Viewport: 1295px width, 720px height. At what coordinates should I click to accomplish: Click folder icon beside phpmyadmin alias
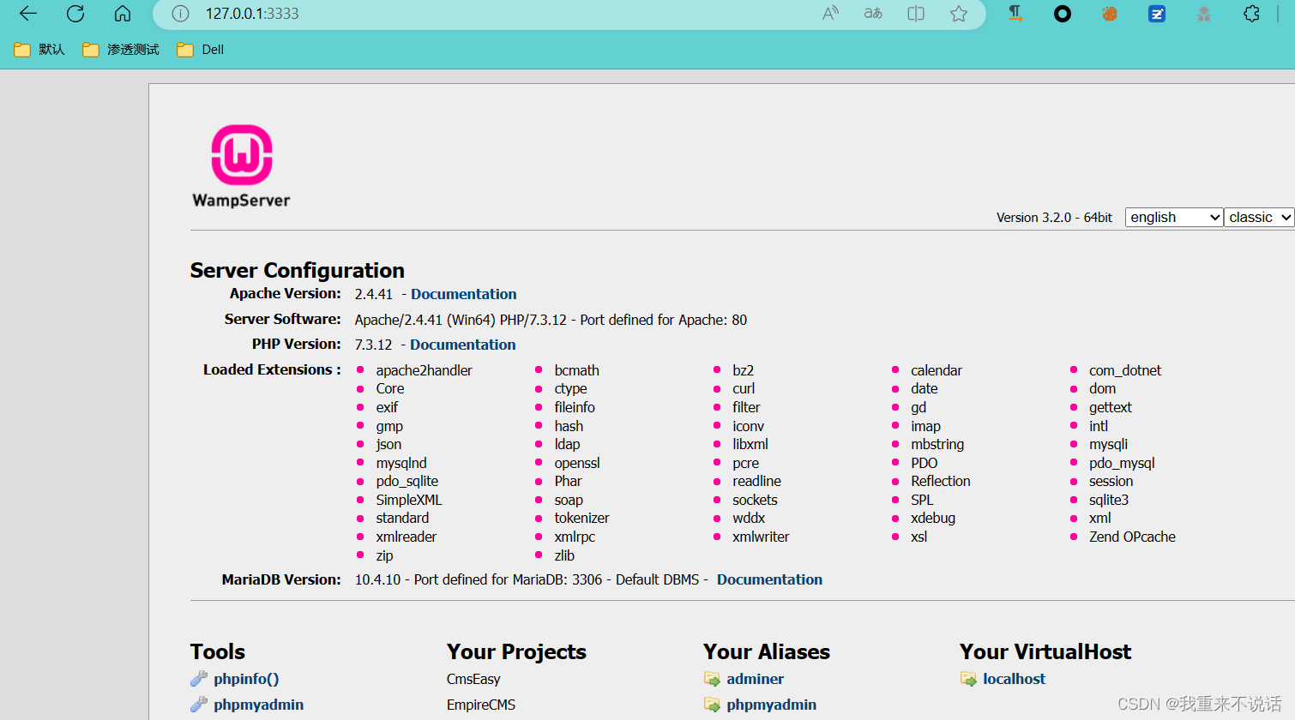coord(712,705)
